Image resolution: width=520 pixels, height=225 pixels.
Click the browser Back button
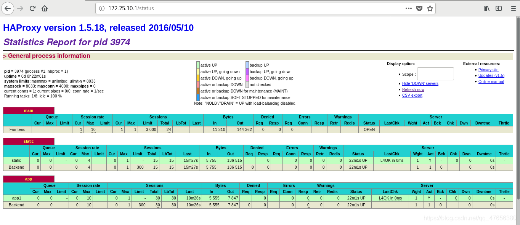(x=8, y=8)
